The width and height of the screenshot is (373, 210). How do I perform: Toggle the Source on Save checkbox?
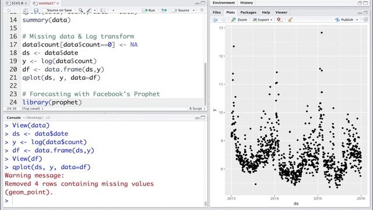(44, 10)
